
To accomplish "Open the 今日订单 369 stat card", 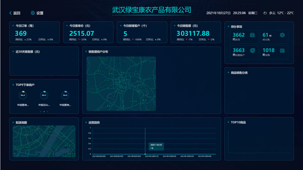I will click(x=34, y=32).
